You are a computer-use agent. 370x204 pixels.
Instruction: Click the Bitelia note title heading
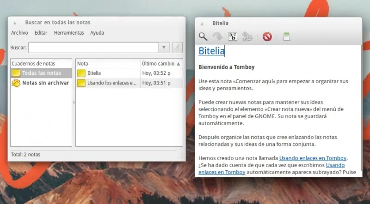click(211, 51)
